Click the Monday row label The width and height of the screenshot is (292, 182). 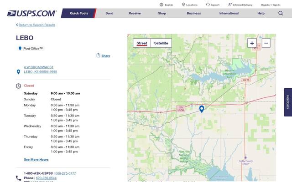point(30,105)
